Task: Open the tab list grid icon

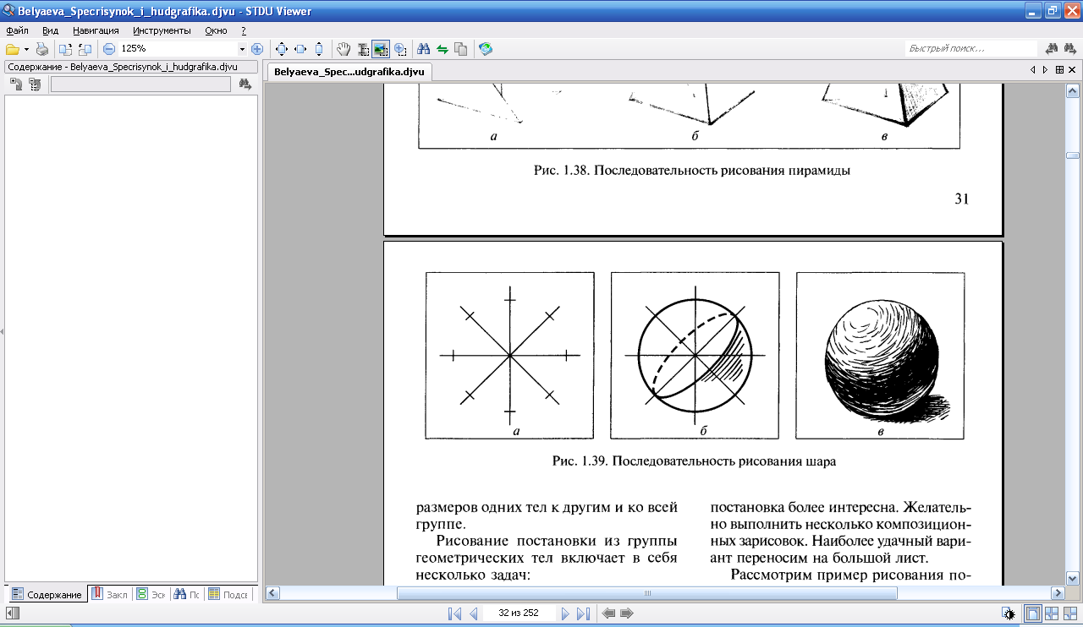Action: 1058,70
